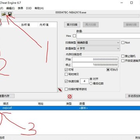This screenshot has height=140, width=140.
Task: Select the 最后位数 radio button
Action: [91, 84]
